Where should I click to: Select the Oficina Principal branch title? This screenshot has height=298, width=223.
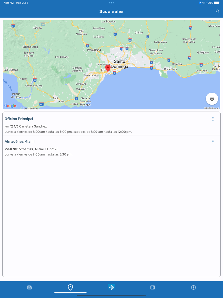[19, 119]
